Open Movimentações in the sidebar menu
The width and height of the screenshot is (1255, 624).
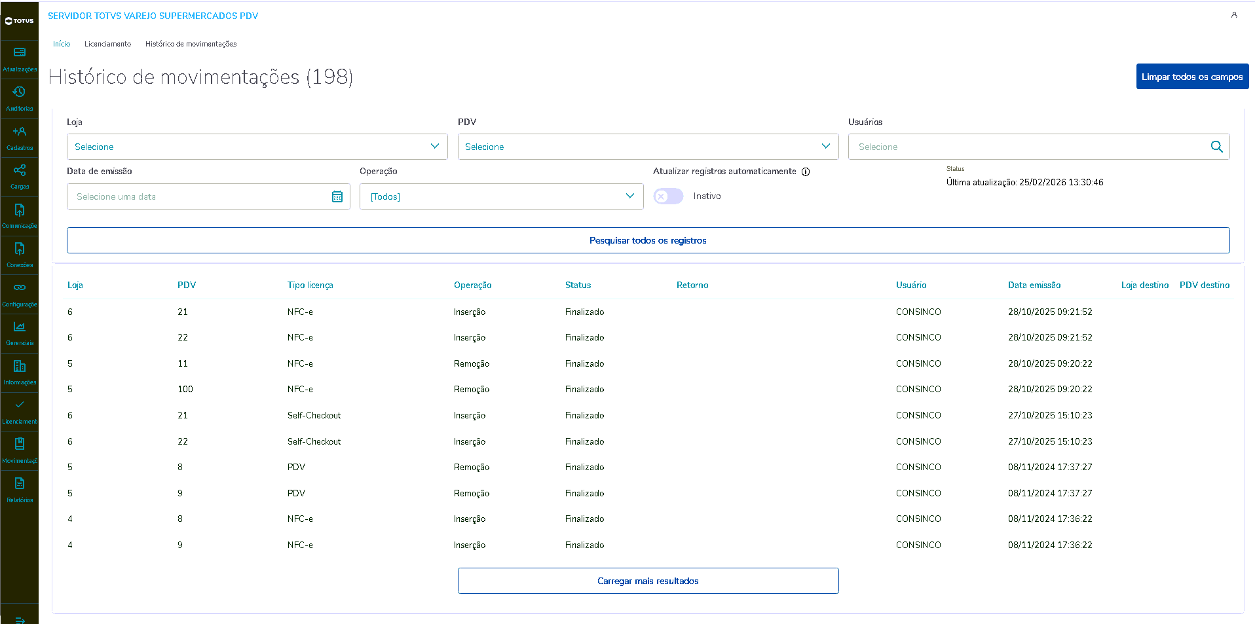(20, 449)
